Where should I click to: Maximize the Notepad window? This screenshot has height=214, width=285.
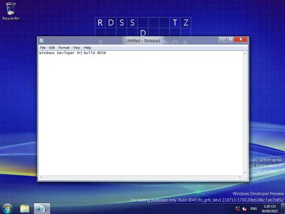coord(230,39)
